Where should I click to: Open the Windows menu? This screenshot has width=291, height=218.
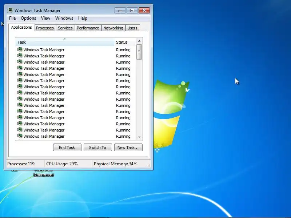[64, 18]
